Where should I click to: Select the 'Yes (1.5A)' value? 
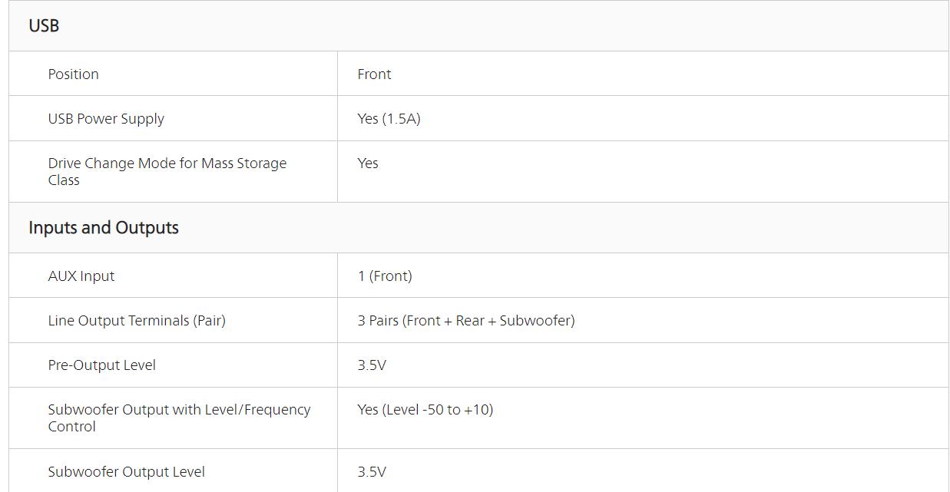click(389, 119)
